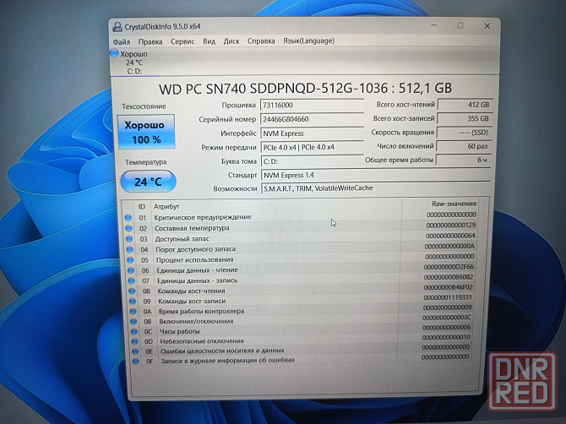Click the CrystalDiskInfo app icon in title bar
566x424 pixels.
click(x=117, y=25)
